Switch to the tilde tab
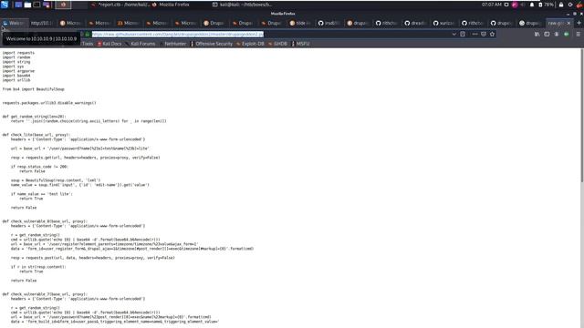This screenshot has width=584, height=328. click(x=300, y=23)
